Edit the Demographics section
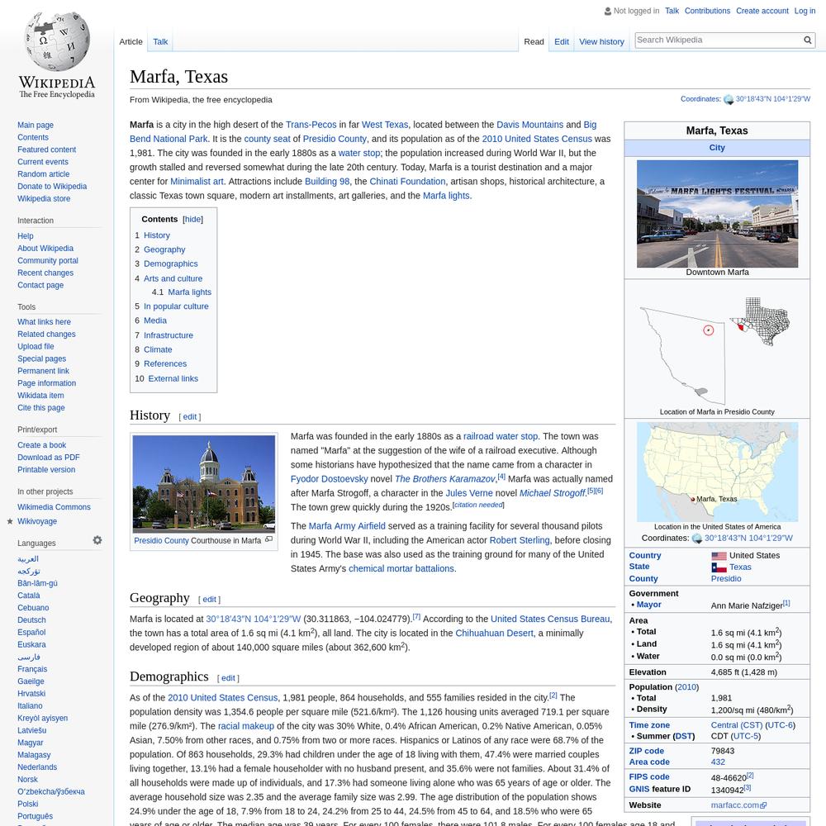The image size is (826, 826). [228, 678]
